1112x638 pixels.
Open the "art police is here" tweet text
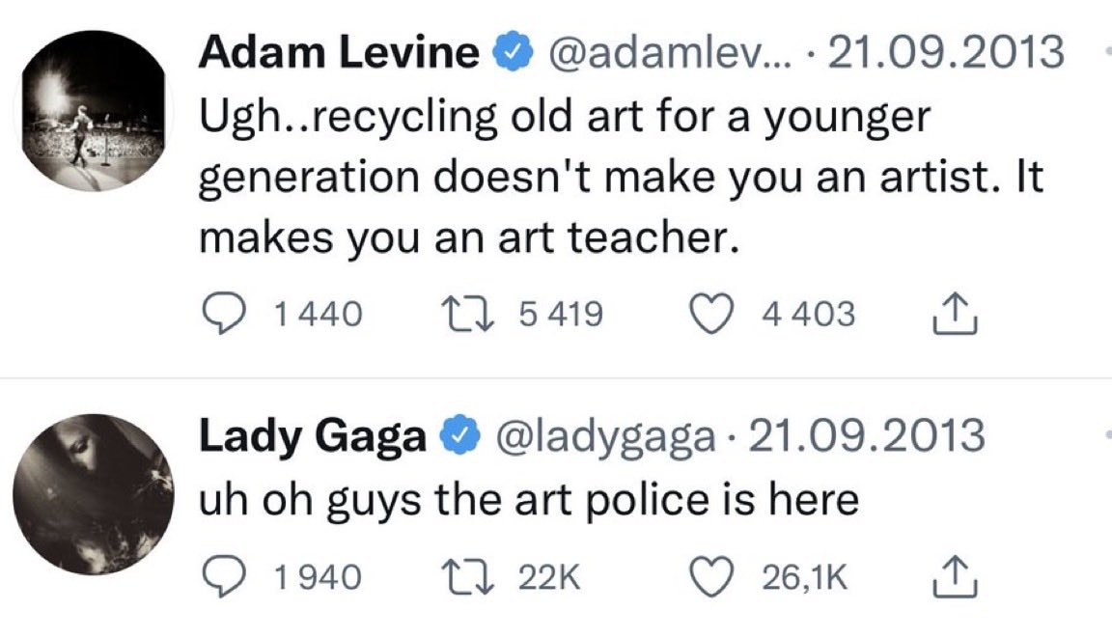[528, 499]
